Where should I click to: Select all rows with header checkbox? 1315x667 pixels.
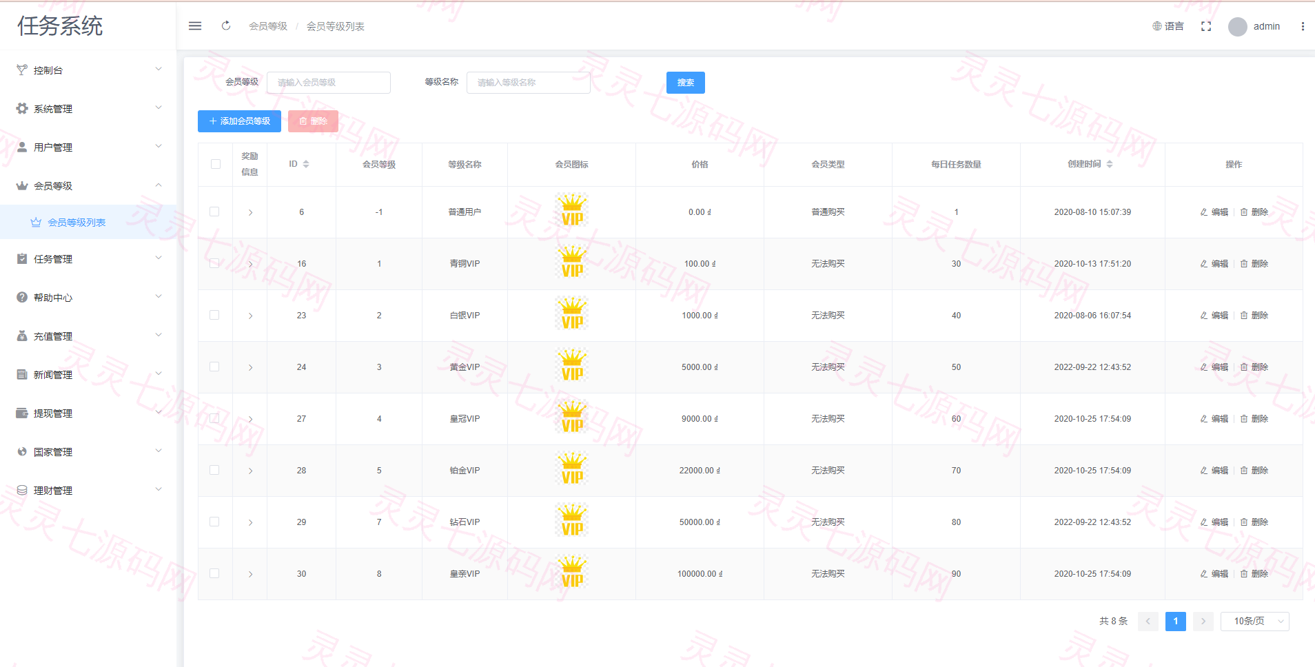click(216, 164)
